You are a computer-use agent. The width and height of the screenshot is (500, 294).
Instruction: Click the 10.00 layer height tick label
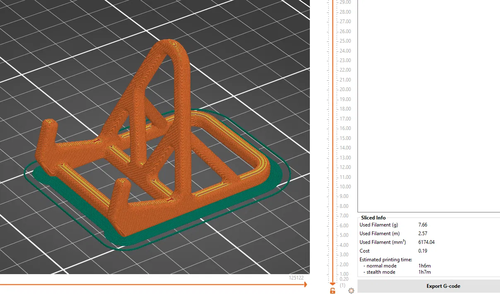pyautogui.click(x=345, y=187)
